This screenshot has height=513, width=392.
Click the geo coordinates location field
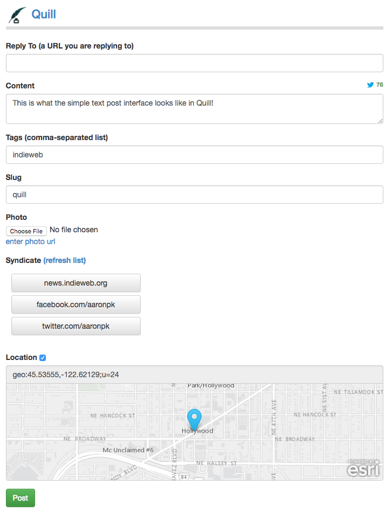point(194,375)
